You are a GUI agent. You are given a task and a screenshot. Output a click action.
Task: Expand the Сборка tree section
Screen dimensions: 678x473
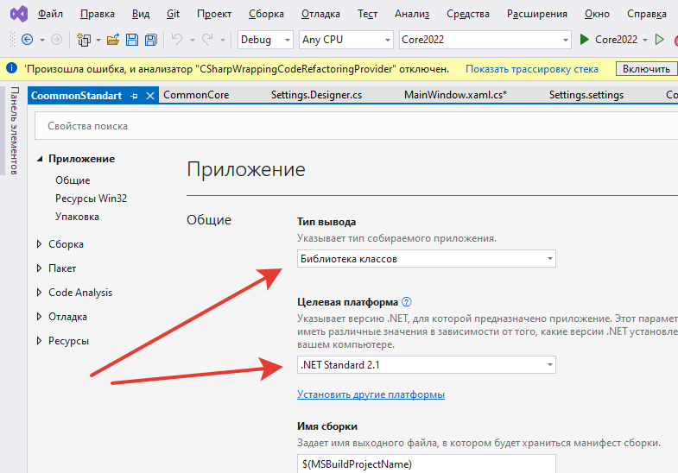(x=40, y=244)
